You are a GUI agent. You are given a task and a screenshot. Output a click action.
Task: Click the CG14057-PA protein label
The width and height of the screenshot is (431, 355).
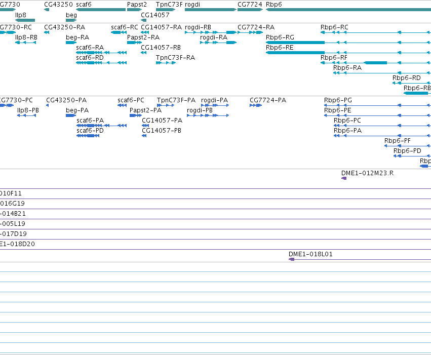coord(162,121)
